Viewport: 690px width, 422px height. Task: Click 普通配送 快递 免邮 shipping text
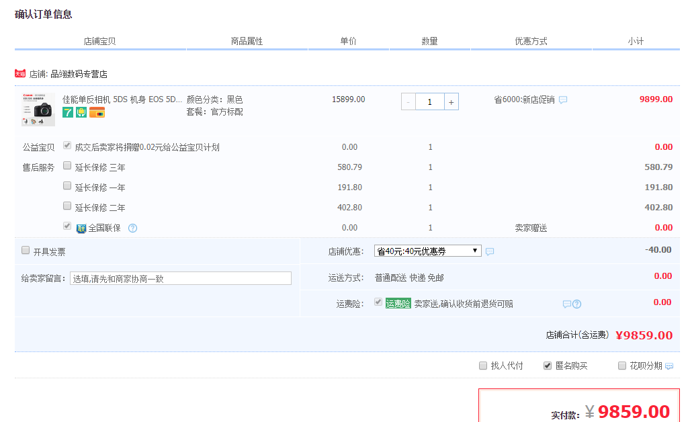pos(409,278)
